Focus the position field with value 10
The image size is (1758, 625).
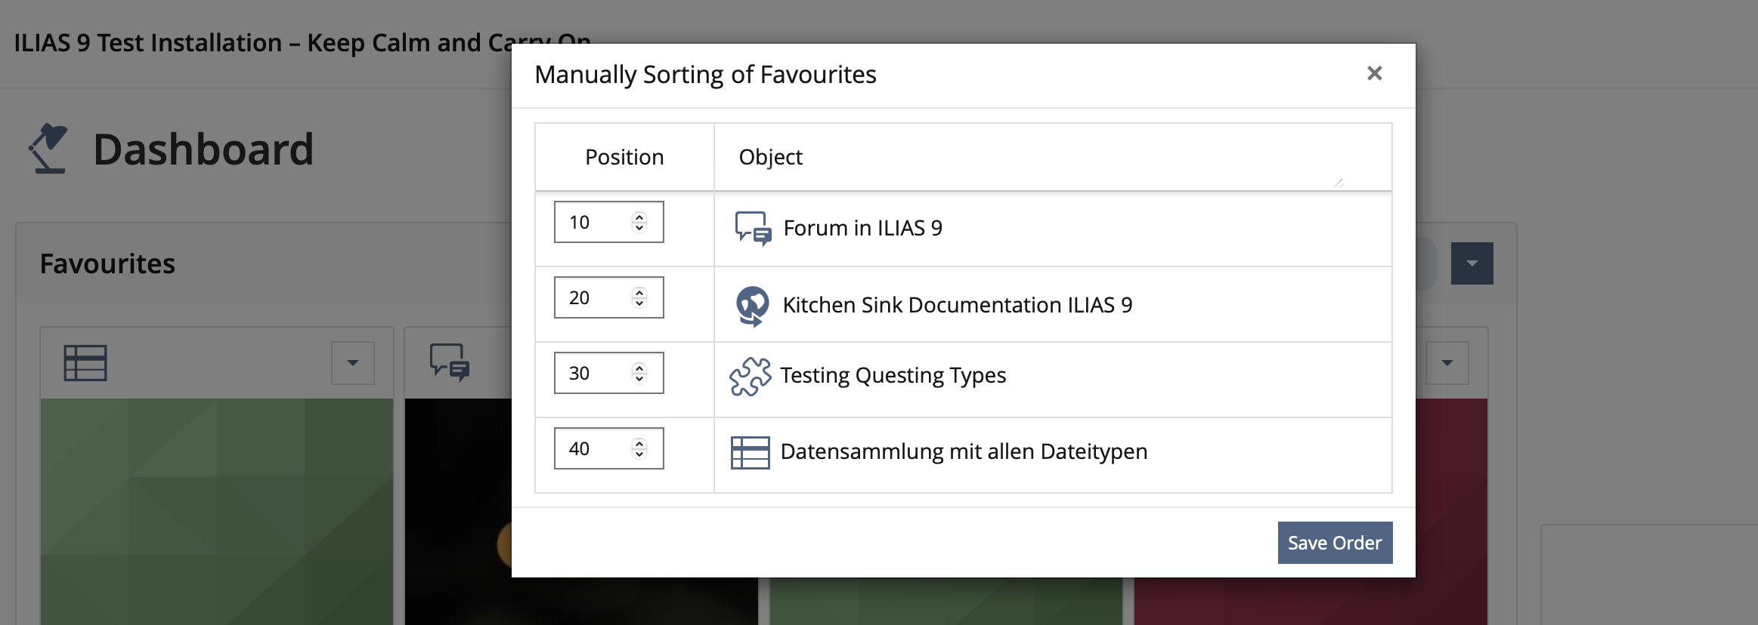pos(593,222)
